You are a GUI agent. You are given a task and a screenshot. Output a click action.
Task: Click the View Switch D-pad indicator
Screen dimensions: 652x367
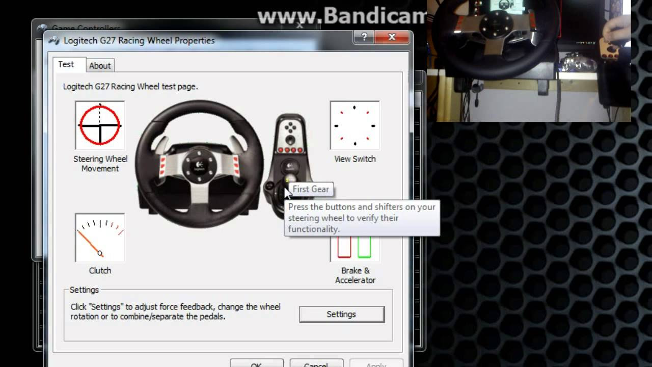pos(355,125)
